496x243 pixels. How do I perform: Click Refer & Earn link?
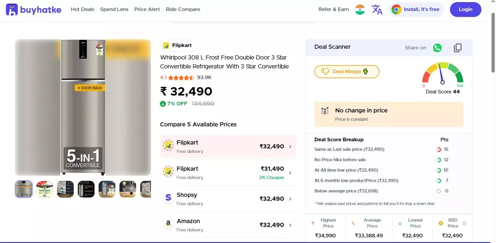(x=334, y=9)
